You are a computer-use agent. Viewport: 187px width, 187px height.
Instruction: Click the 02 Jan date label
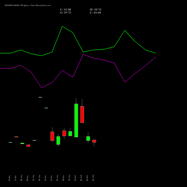tap(22, 178)
